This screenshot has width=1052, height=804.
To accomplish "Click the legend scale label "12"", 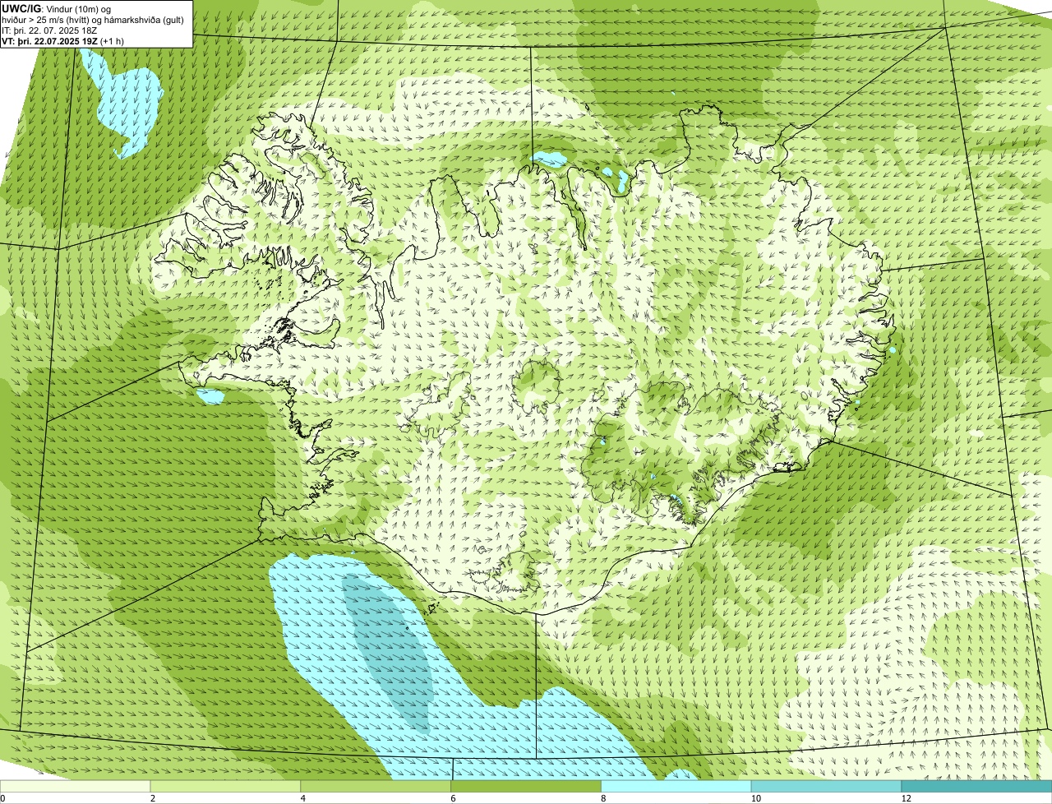I will pyautogui.click(x=905, y=798).
